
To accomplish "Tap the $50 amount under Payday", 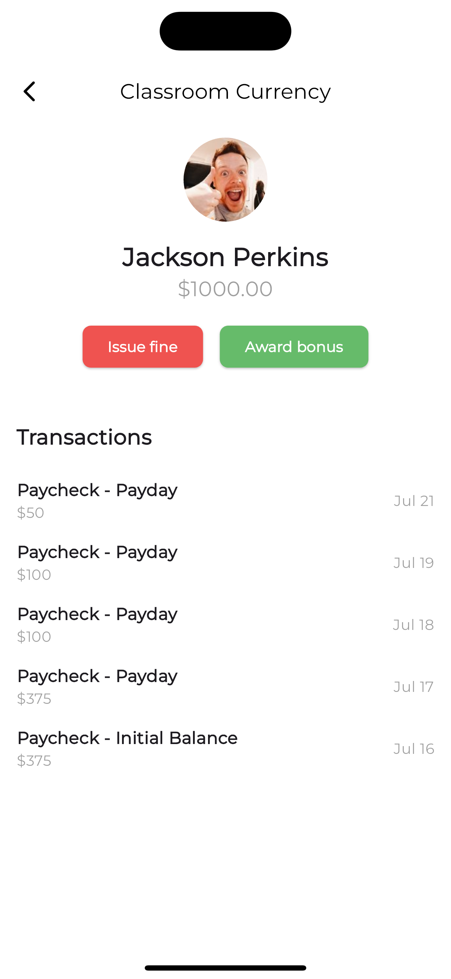I will coord(31,513).
